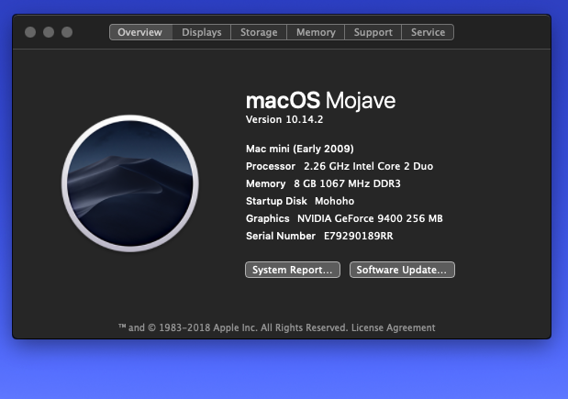Viewport: 568px width, 399px height.
Task: Click the macOS Mojave desert logo
Action: (130, 183)
